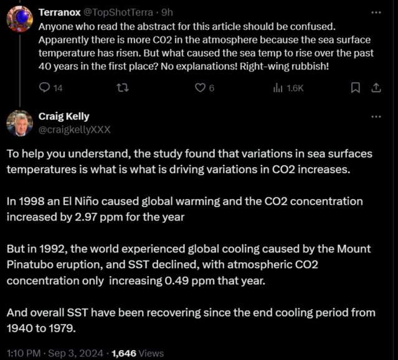398x360 pixels.
Task: Repost the Terranox tweet
Action: click(x=121, y=88)
